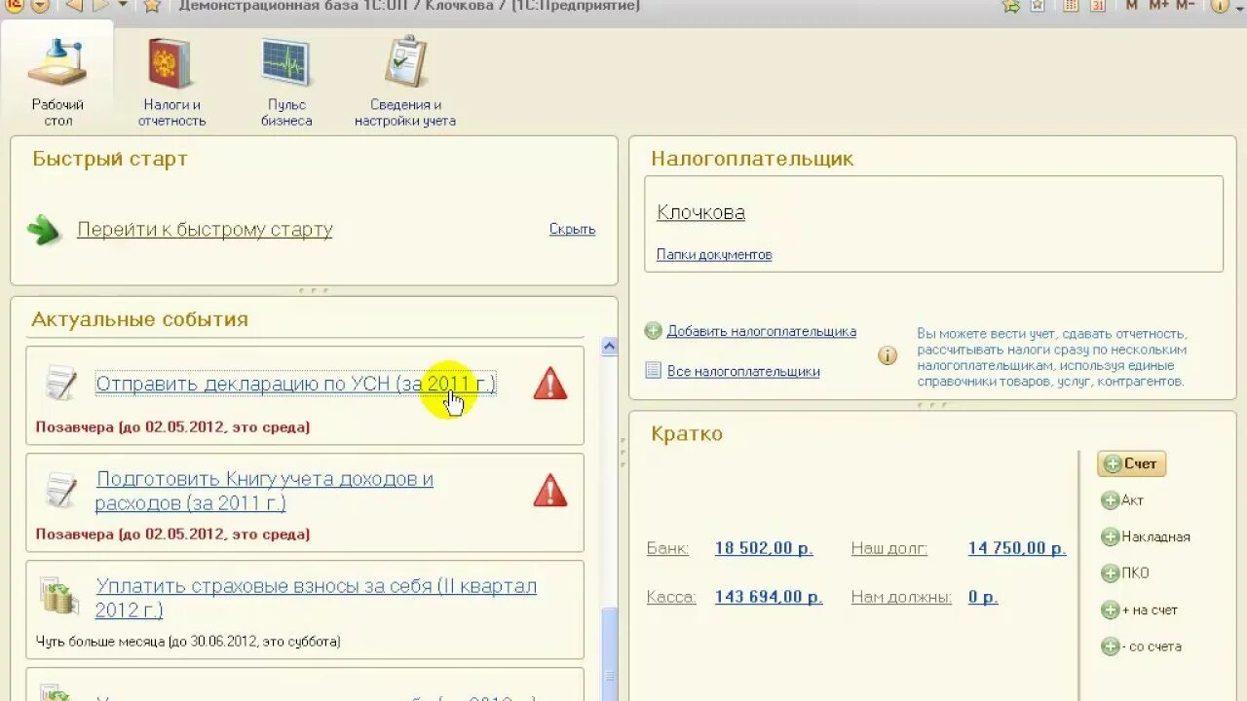Open the Налоги и отчетность section

click(x=171, y=83)
